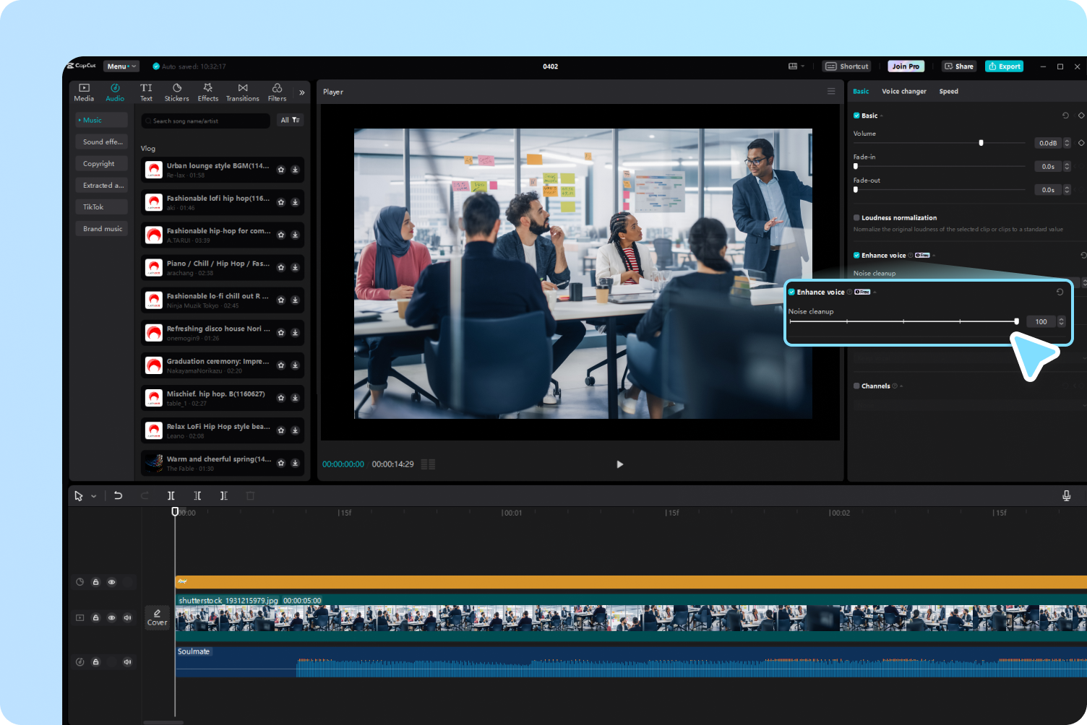Open the All filter dropdown
The height and width of the screenshot is (725, 1087).
click(290, 121)
